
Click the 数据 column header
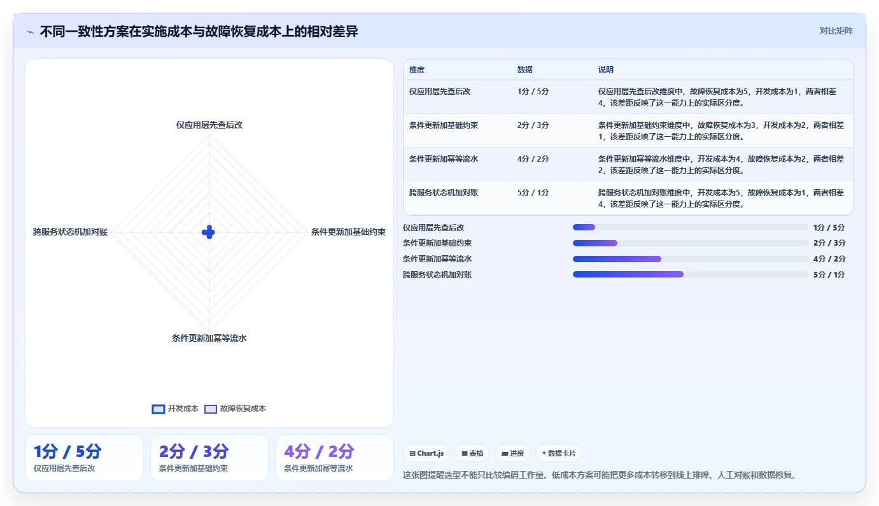525,70
